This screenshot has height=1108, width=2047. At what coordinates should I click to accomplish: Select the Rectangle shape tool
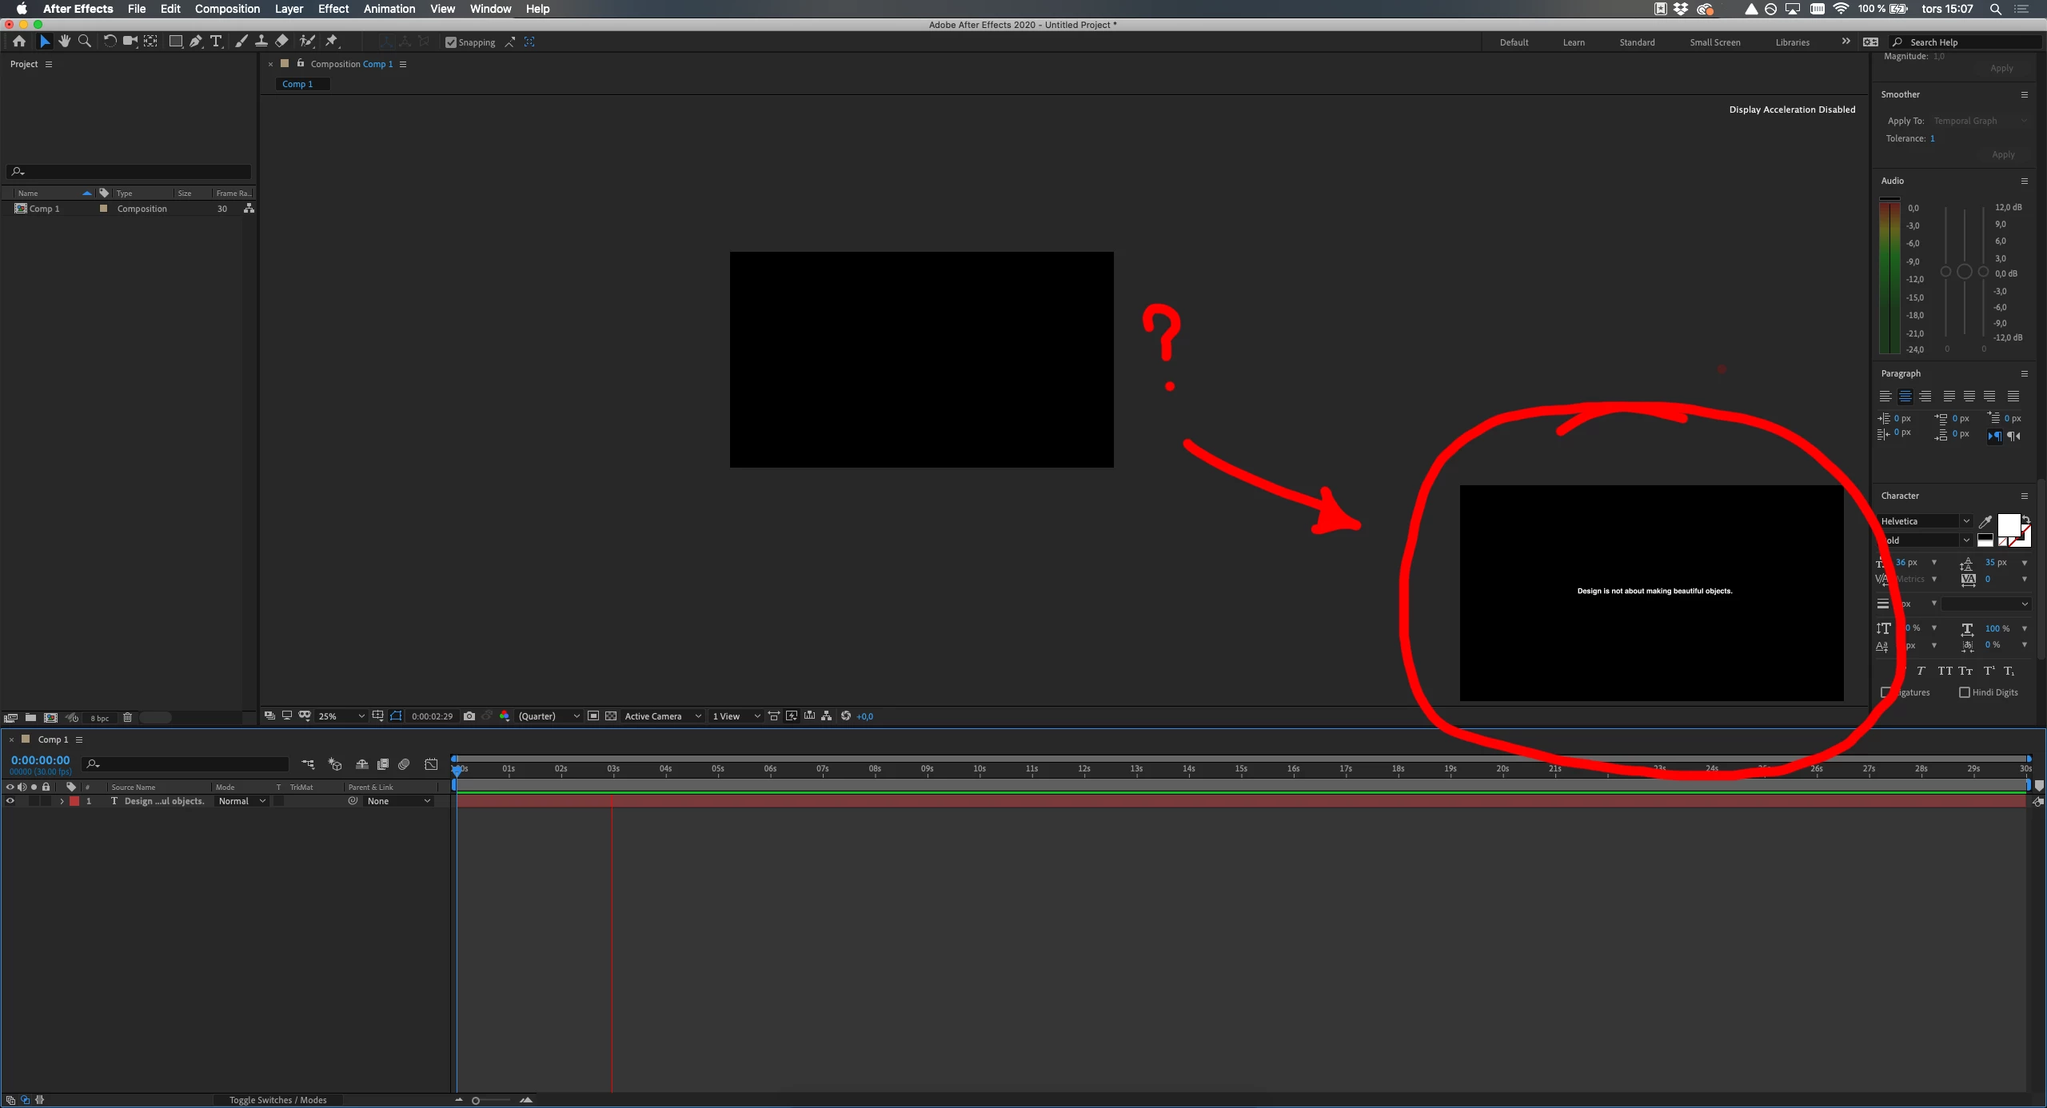(175, 42)
